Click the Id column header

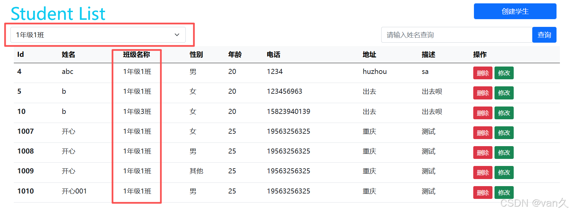(x=21, y=54)
